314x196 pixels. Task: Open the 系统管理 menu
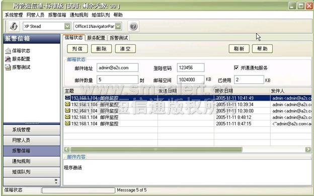click(14, 15)
